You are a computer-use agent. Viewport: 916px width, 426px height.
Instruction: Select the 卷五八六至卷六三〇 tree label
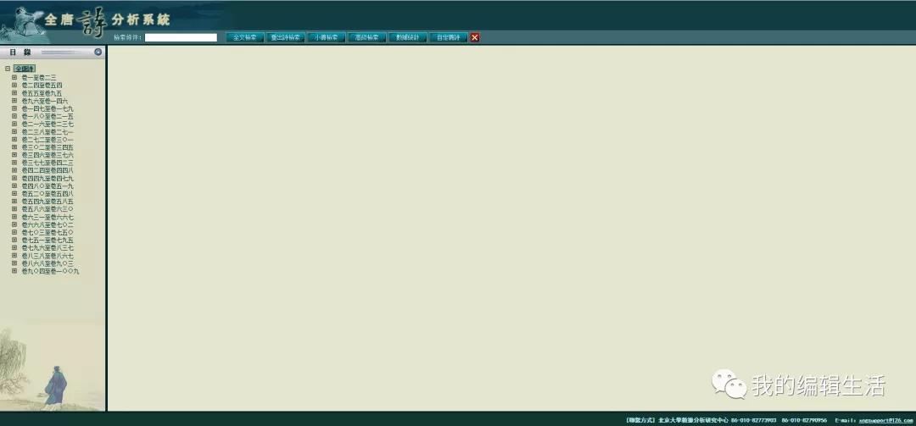[47, 209]
